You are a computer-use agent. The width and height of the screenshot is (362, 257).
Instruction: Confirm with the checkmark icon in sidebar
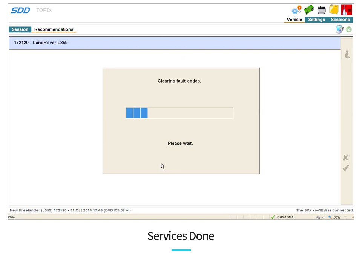click(346, 168)
